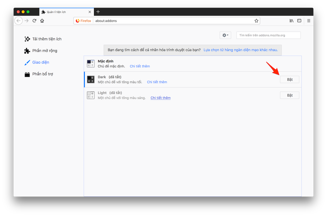Enable the Light theme with Bật

point(290,95)
